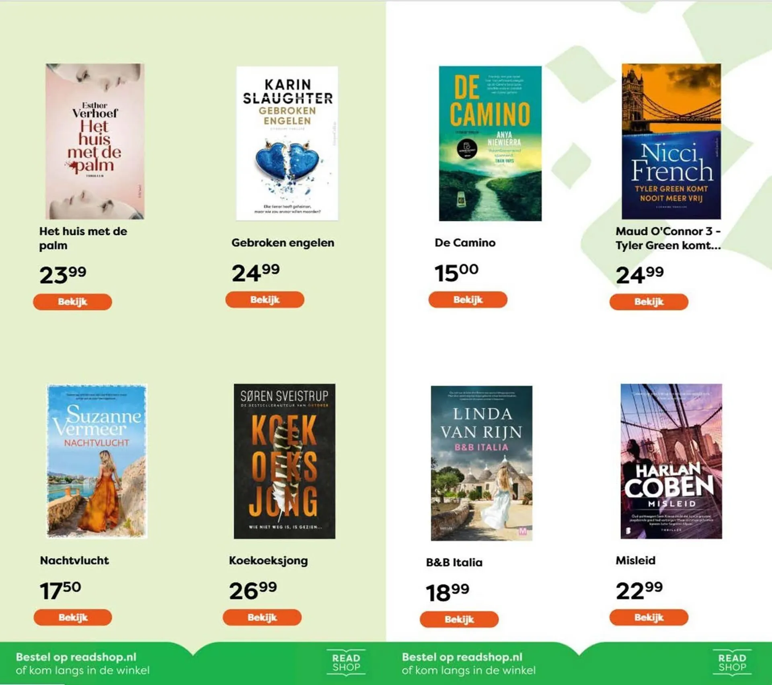This screenshot has width=772, height=685.
Task: Click the Esther Verhoef book cover
Action: [95, 141]
